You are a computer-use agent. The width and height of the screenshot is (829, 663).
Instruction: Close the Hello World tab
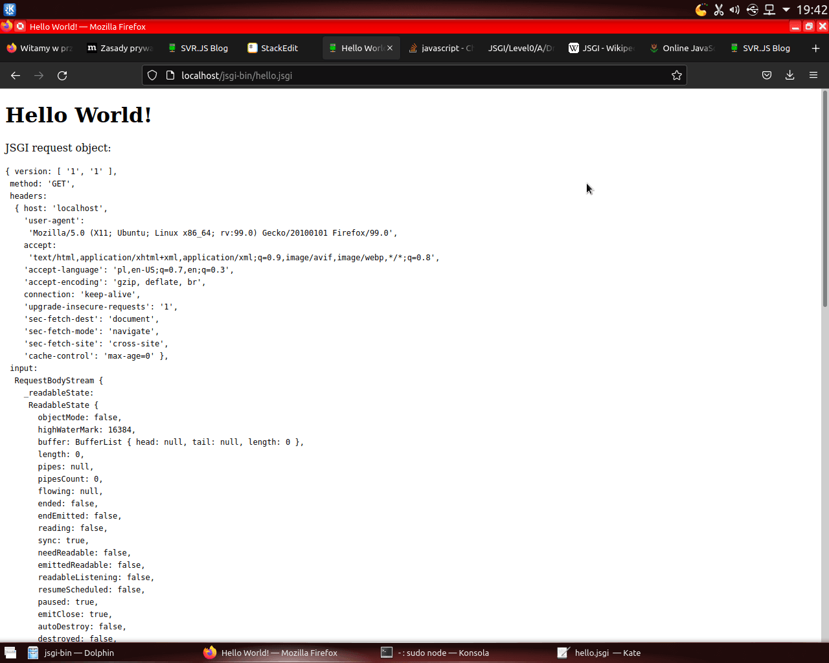click(390, 48)
